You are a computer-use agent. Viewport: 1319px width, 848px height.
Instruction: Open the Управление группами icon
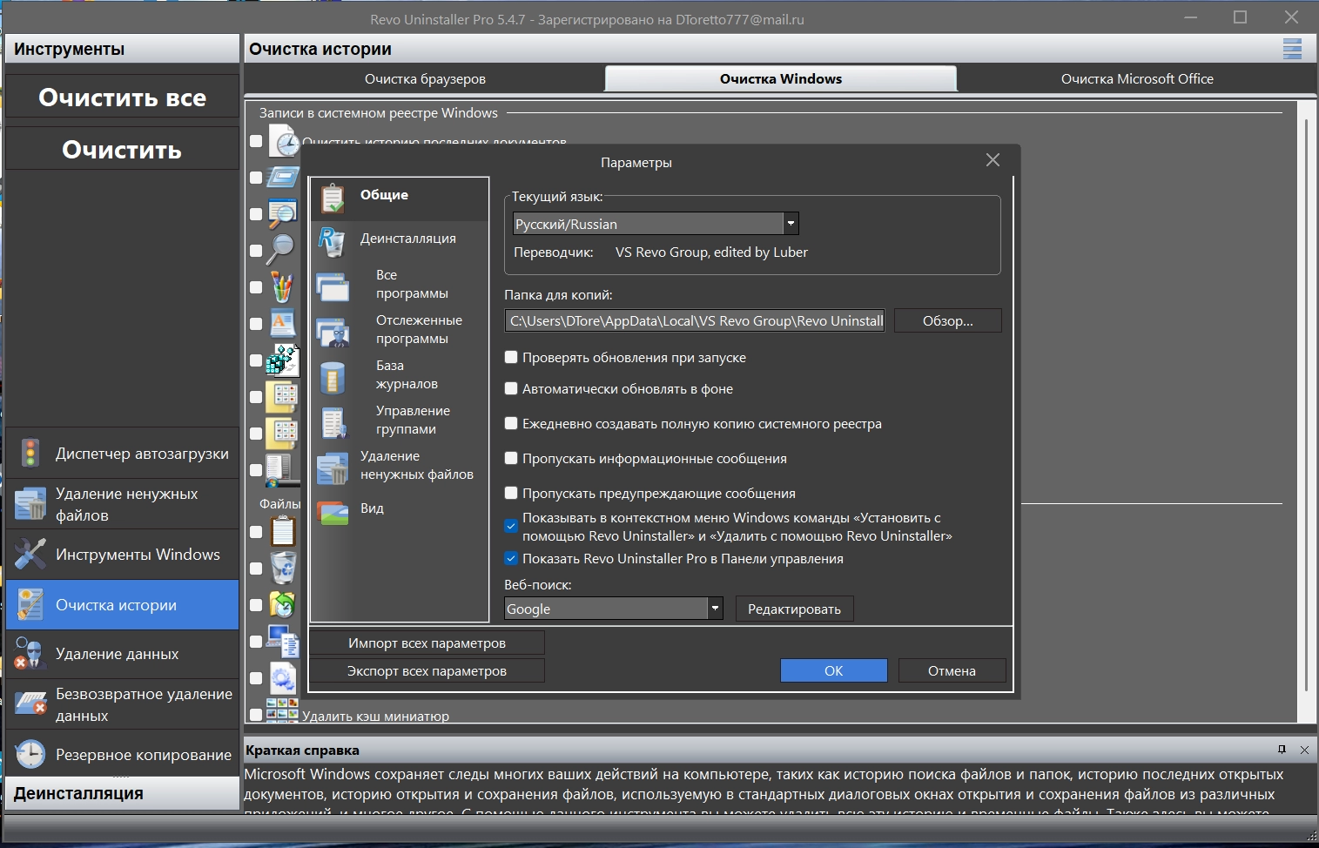pyautogui.click(x=333, y=421)
